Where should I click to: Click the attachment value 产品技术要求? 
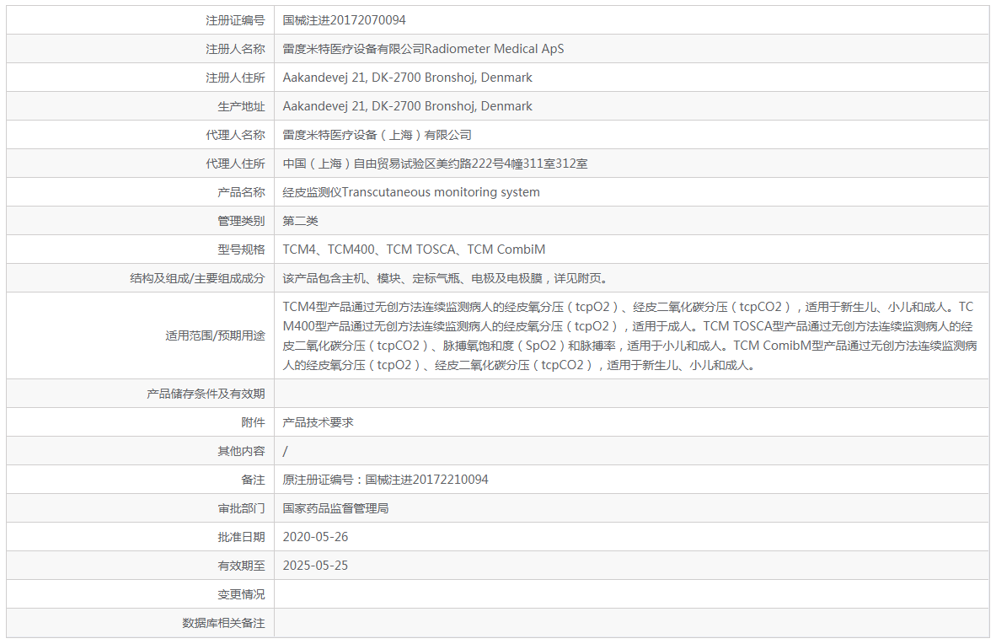(319, 422)
